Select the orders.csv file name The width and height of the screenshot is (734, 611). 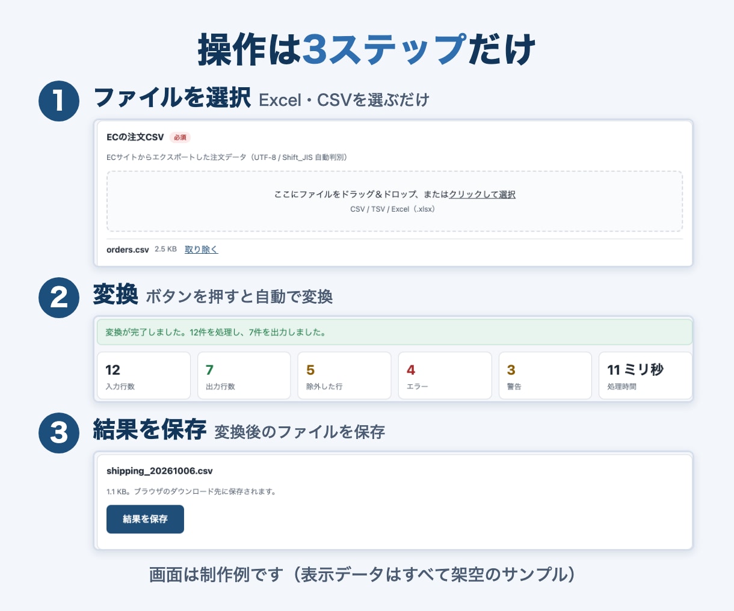pyautogui.click(x=128, y=250)
